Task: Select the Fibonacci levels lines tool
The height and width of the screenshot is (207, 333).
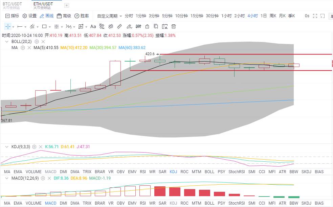Action: [x=57, y=26]
